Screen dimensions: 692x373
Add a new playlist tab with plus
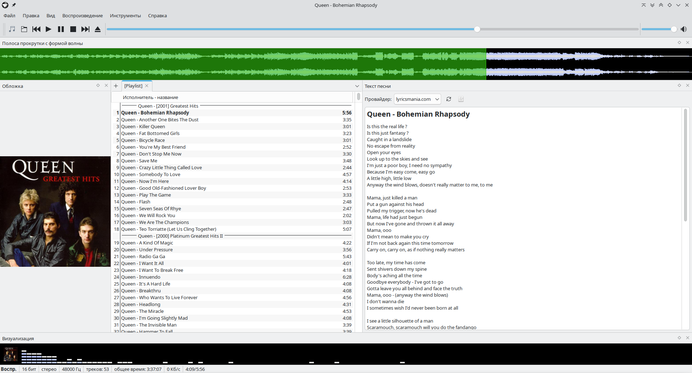(x=116, y=86)
